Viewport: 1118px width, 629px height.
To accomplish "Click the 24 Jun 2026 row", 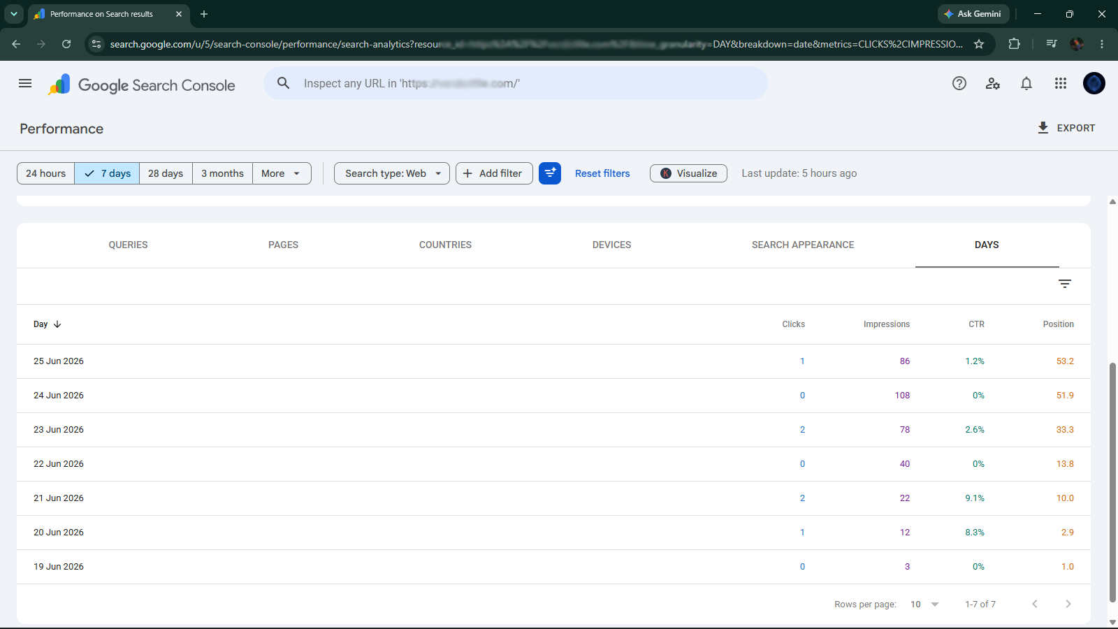I will coord(553,396).
